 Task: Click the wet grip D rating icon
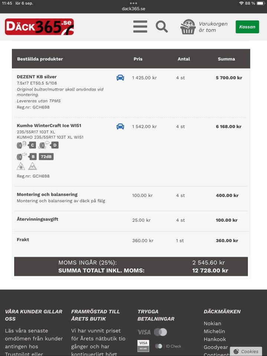pos(49,145)
